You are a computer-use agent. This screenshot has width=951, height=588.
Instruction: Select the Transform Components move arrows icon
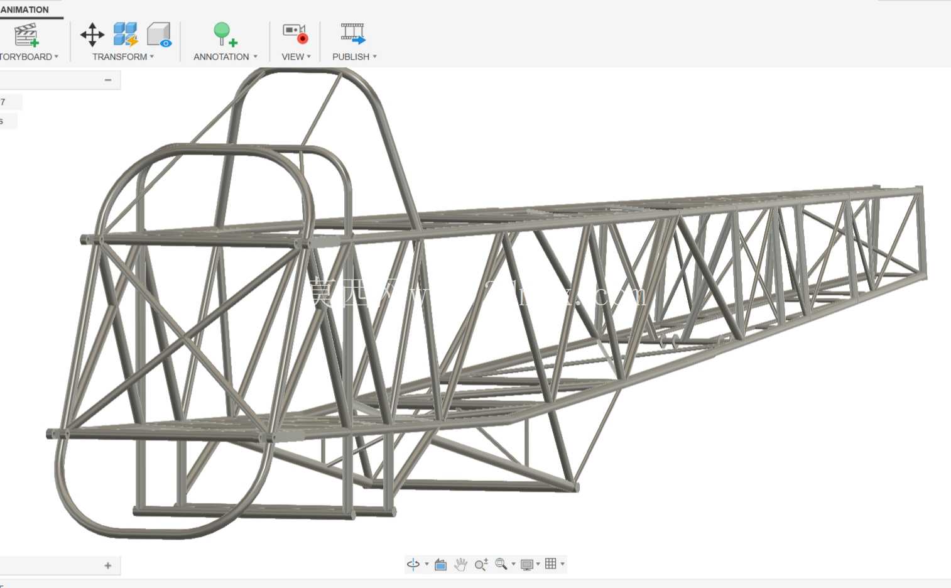92,35
